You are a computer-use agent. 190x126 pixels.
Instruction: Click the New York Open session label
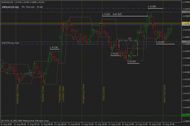(164, 94)
